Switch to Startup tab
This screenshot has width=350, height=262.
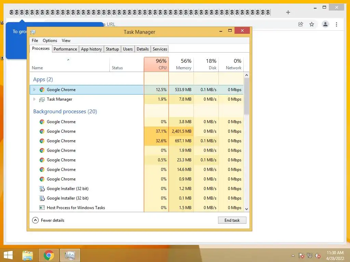point(112,49)
